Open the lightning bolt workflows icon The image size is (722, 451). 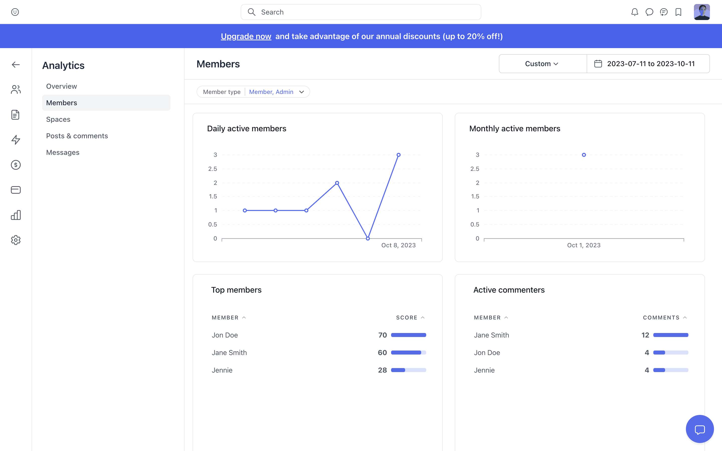pyautogui.click(x=16, y=140)
